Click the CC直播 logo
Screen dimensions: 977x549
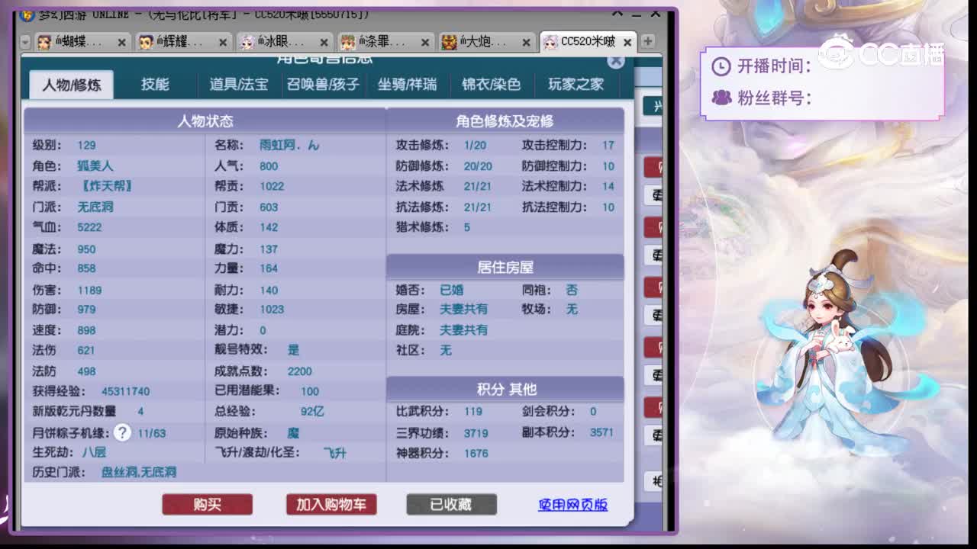pos(882,53)
